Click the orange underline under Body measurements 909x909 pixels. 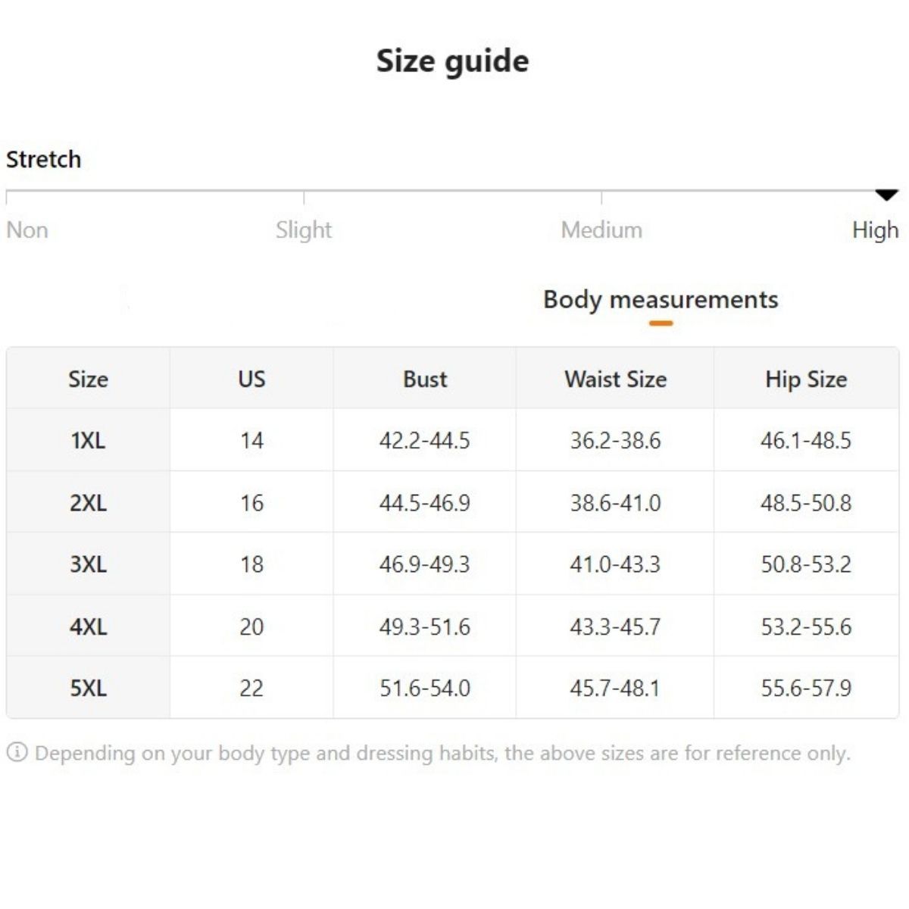click(x=661, y=323)
